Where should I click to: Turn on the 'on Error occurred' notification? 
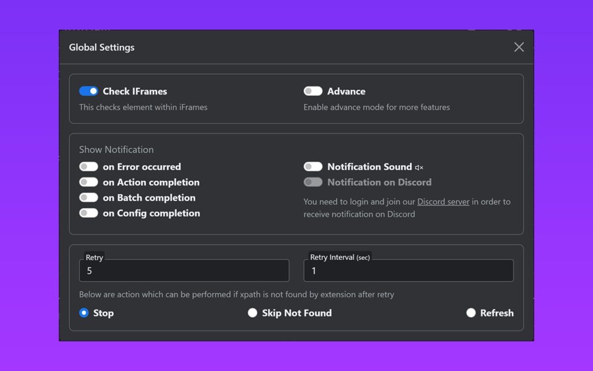click(89, 167)
